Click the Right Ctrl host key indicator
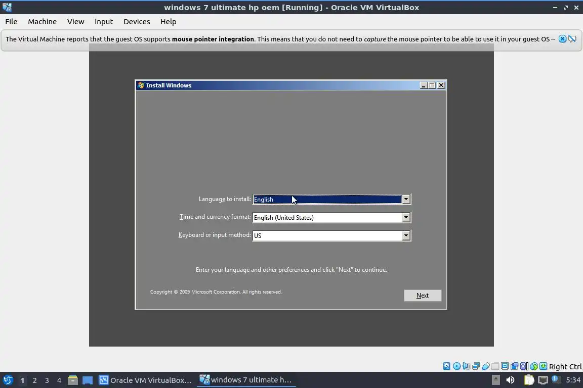Viewport: 583px width, 388px height. tap(565, 366)
